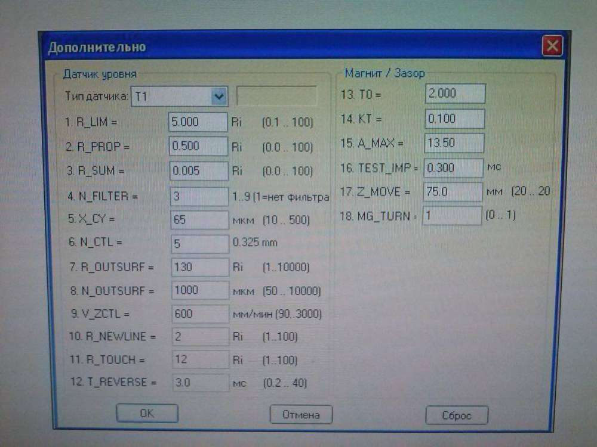Viewport: 597px width, 447px height.
Task: Click the KT value field
Action: pyautogui.click(x=454, y=118)
